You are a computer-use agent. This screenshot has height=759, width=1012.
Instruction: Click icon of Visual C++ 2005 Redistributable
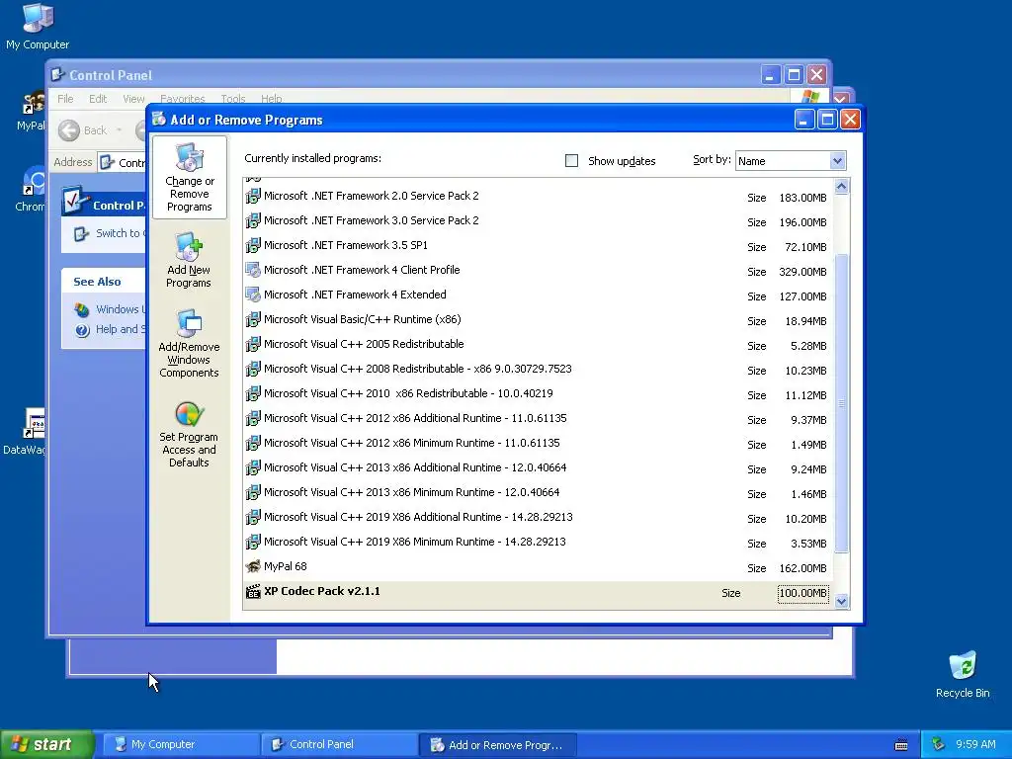pos(253,344)
